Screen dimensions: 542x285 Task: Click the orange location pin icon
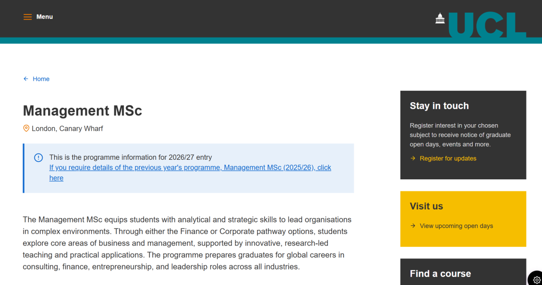coord(27,129)
